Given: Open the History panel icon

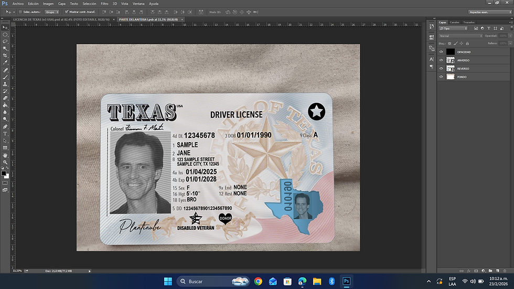Looking at the screenshot, I should pyautogui.click(x=431, y=26).
